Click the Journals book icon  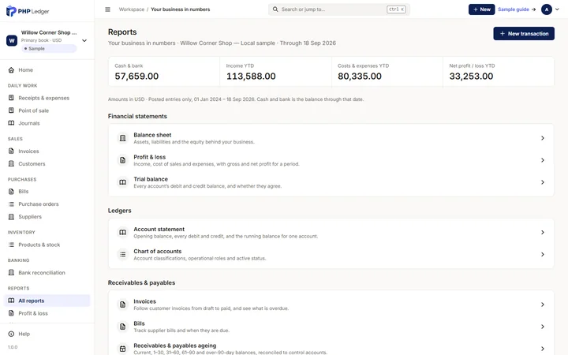[11, 123]
